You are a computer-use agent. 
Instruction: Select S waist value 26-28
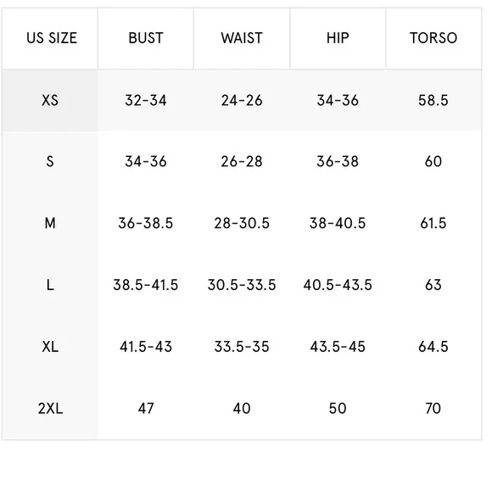pyautogui.click(x=242, y=161)
